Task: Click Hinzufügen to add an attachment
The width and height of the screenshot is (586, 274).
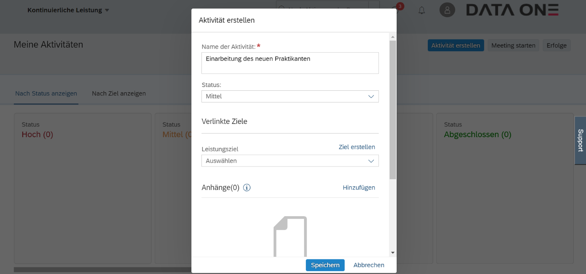Action: pyautogui.click(x=359, y=188)
